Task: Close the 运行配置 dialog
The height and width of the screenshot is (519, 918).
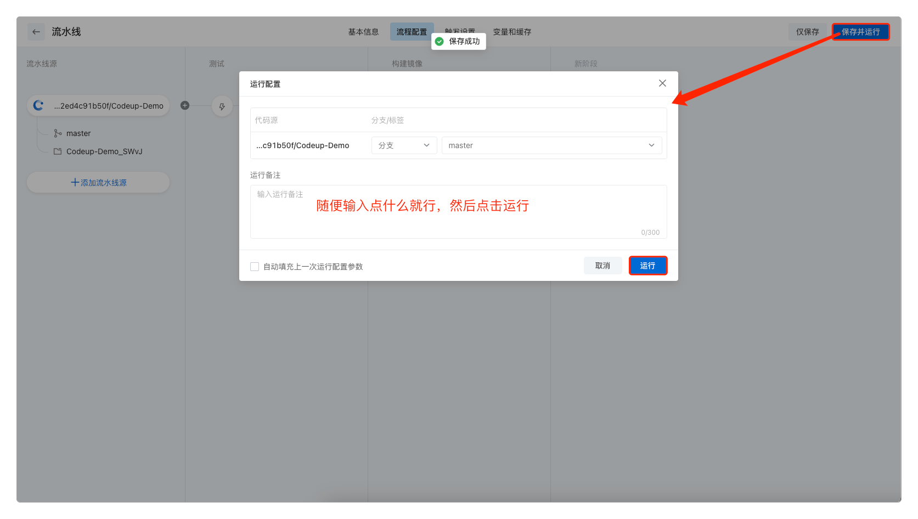Action: pos(662,83)
